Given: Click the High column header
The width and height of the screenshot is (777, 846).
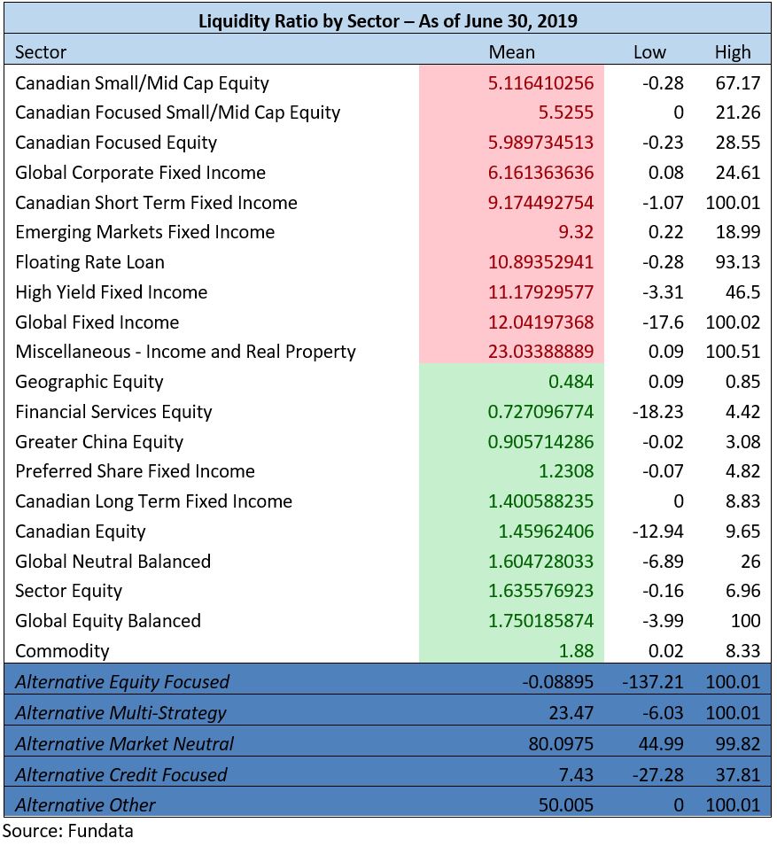Looking at the screenshot, I should [x=732, y=52].
